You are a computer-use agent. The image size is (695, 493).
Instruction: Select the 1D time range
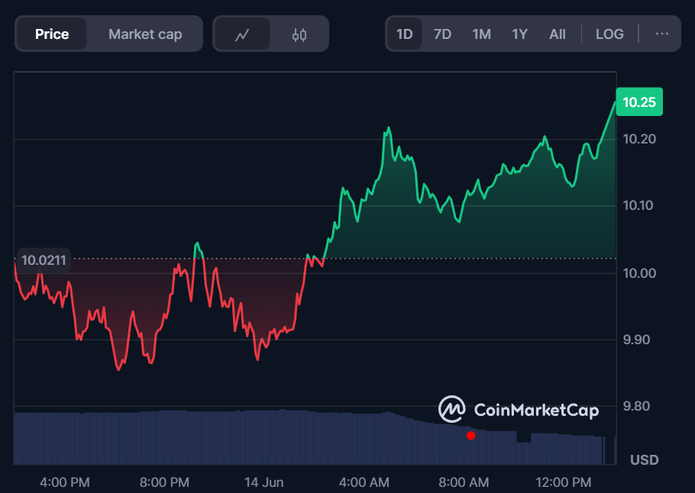point(404,34)
